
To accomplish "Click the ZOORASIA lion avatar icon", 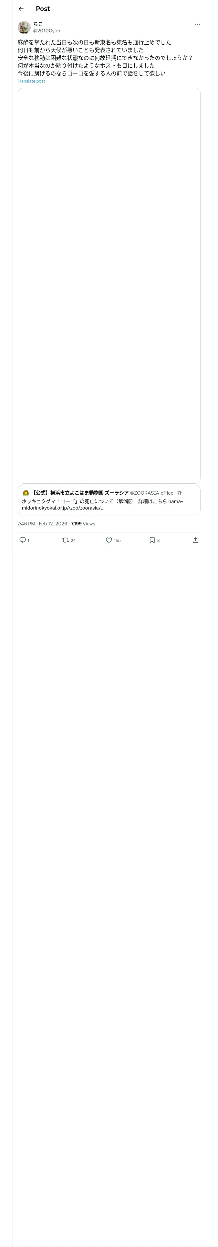I will 26,493.
